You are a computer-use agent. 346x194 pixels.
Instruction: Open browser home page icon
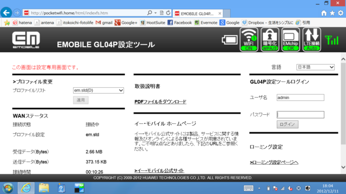point(324,13)
